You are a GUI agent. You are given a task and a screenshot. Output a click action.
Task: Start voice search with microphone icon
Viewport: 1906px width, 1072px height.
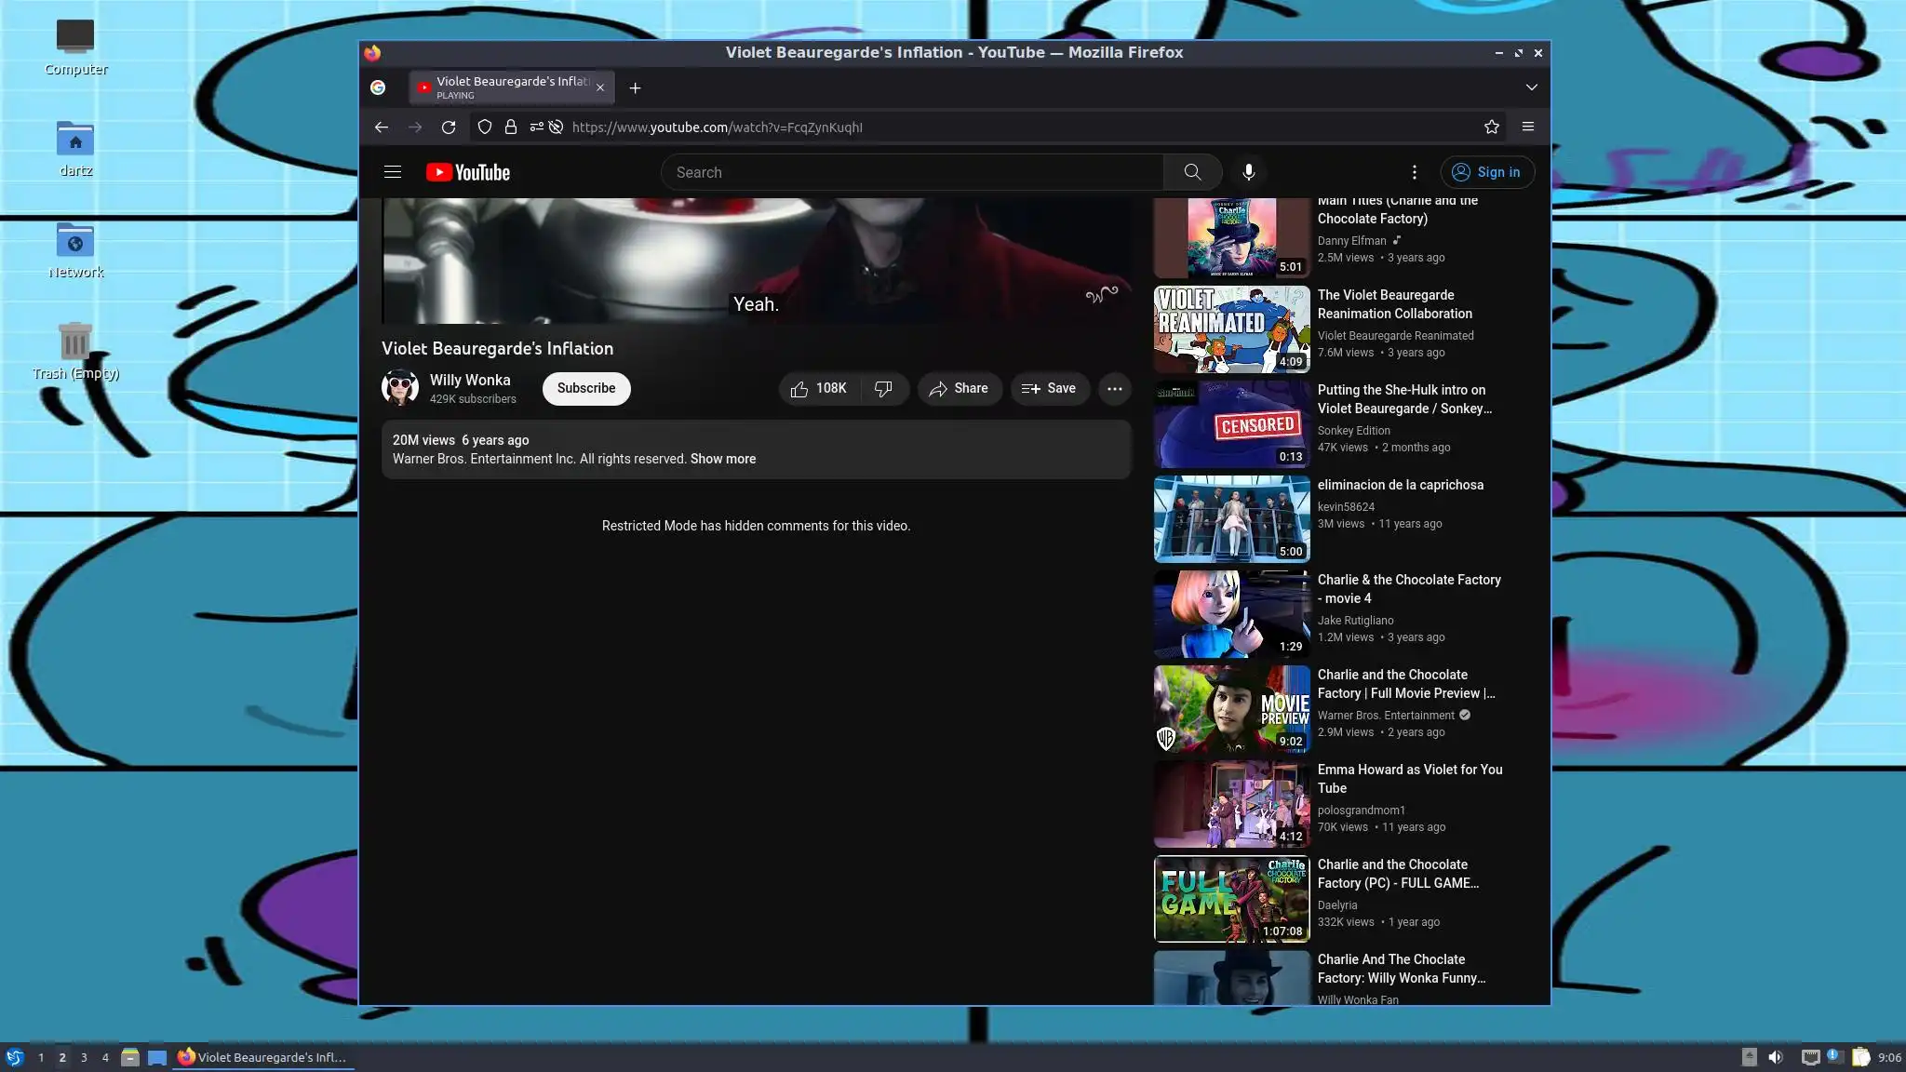coord(1249,172)
